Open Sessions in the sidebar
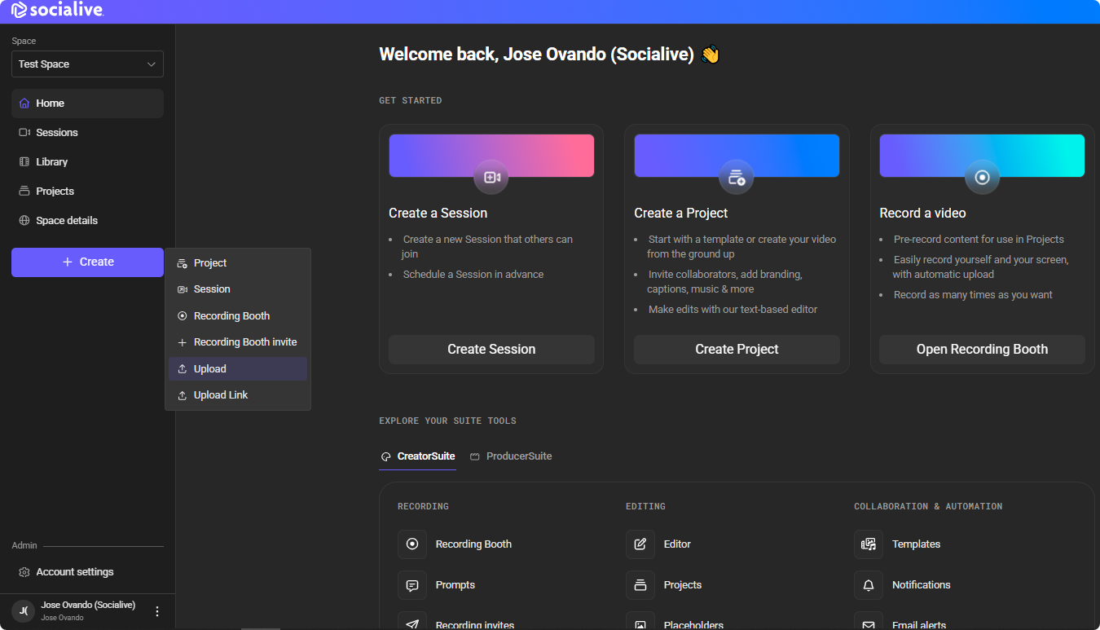This screenshot has width=1100, height=630. tap(87, 133)
